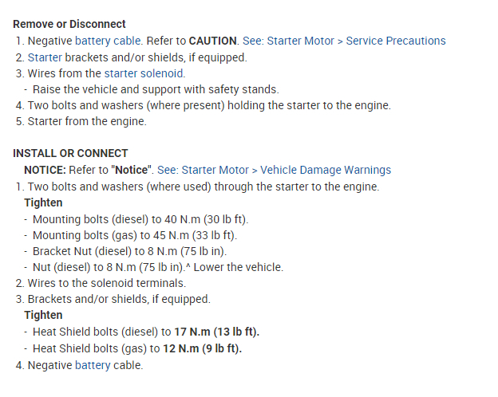The image size is (498, 397).
Task: Click the bold "NOTICE:" label
Action: (x=46, y=170)
